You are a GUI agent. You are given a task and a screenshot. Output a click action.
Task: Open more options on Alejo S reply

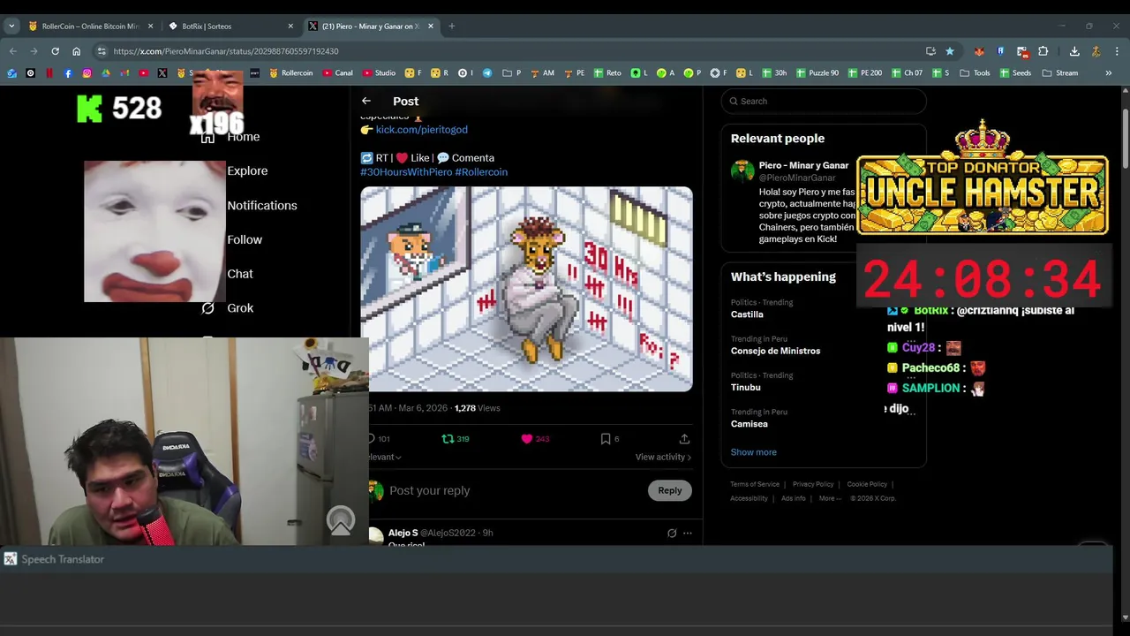tap(688, 533)
